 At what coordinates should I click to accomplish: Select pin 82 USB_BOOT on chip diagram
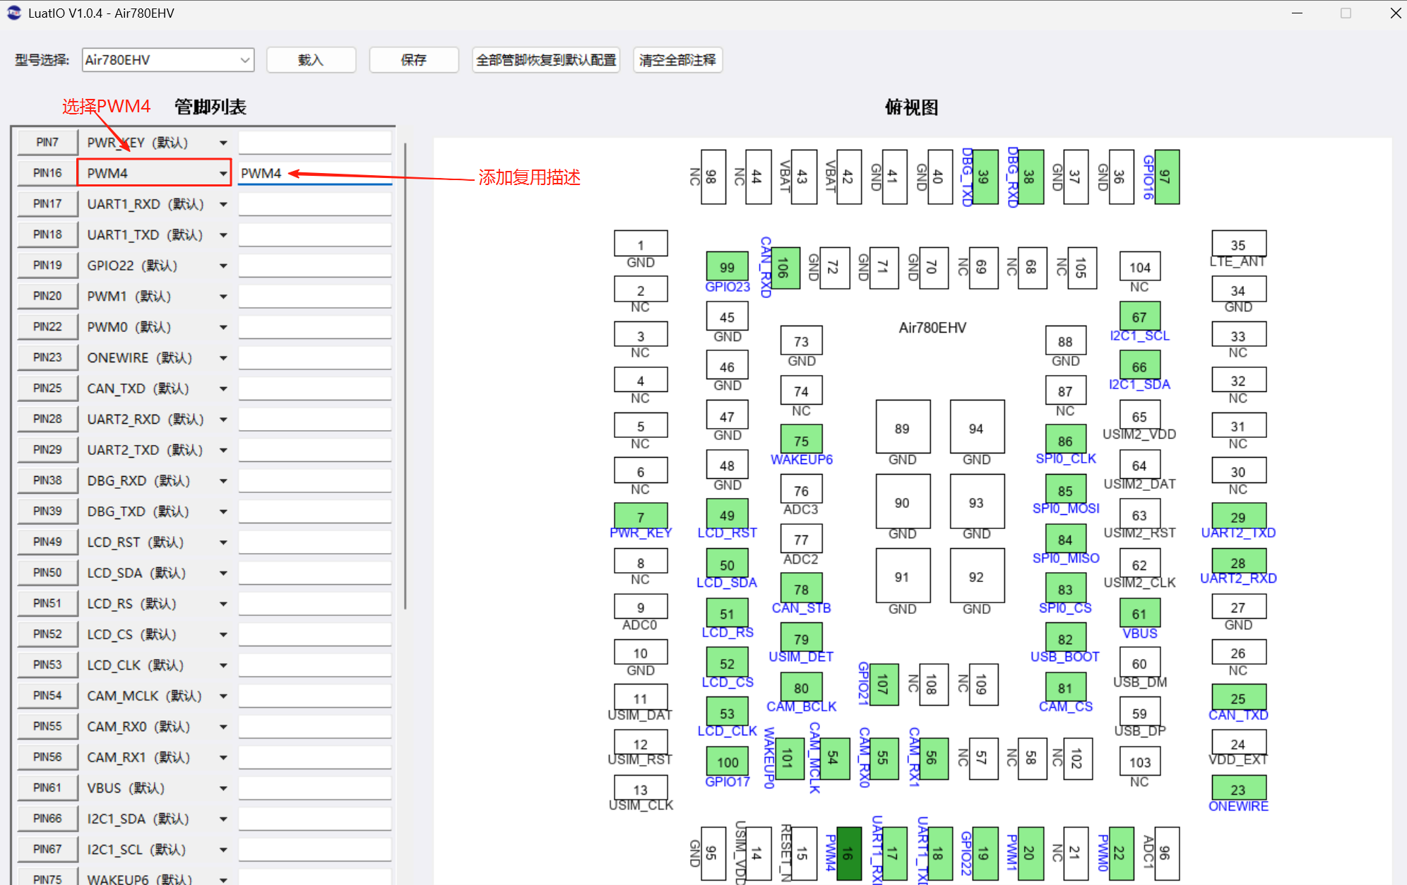[1065, 637]
